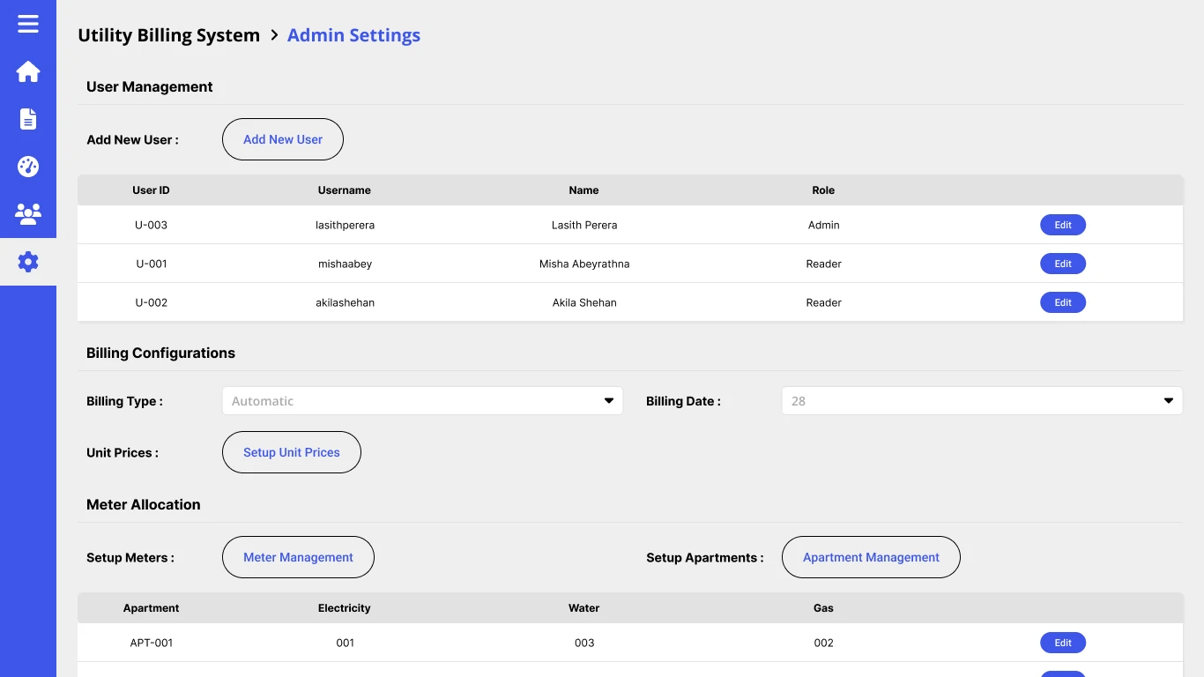The width and height of the screenshot is (1204, 677).
Task: Go to Home via house icon
Action: click(28, 71)
